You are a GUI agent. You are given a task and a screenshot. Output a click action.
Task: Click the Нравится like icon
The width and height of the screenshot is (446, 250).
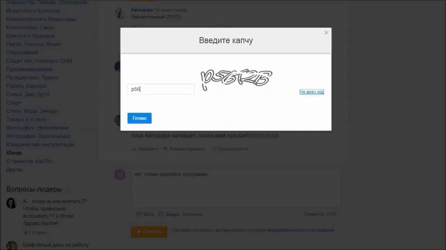[x=133, y=149]
